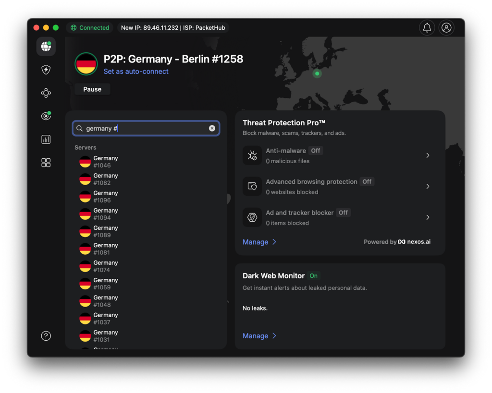Screen dimensions: 492x393
Task: Open notifications bell icon
Action: (x=427, y=27)
